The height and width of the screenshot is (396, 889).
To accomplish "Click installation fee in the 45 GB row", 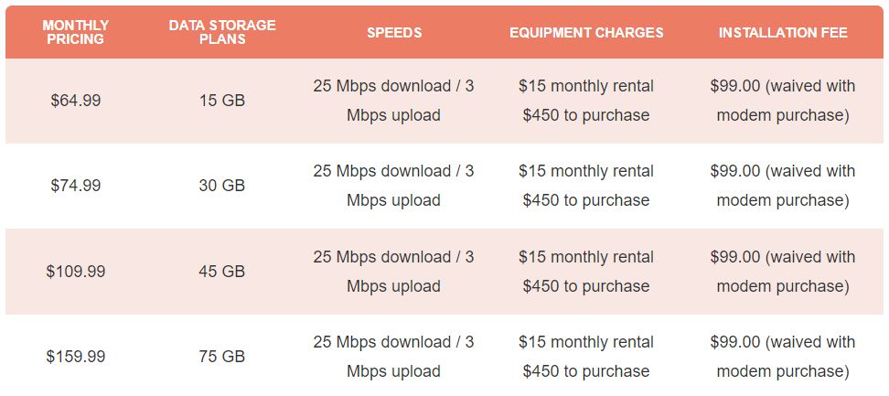I will click(783, 272).
